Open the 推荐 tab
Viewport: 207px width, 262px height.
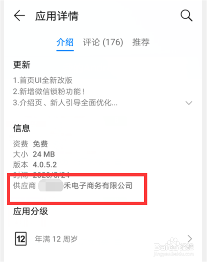click(141, 42)
